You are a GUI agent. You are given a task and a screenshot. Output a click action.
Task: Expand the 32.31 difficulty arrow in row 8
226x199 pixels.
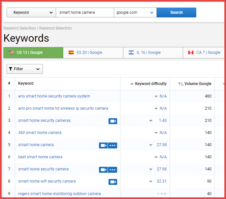(151, 182)
